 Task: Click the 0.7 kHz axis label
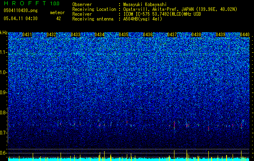[3, 133]
